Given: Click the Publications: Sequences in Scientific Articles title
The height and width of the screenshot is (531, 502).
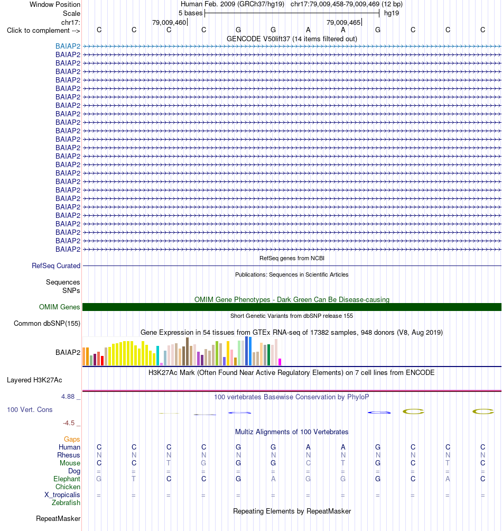Looking at the screenshot, I should (x=292, y=274).
